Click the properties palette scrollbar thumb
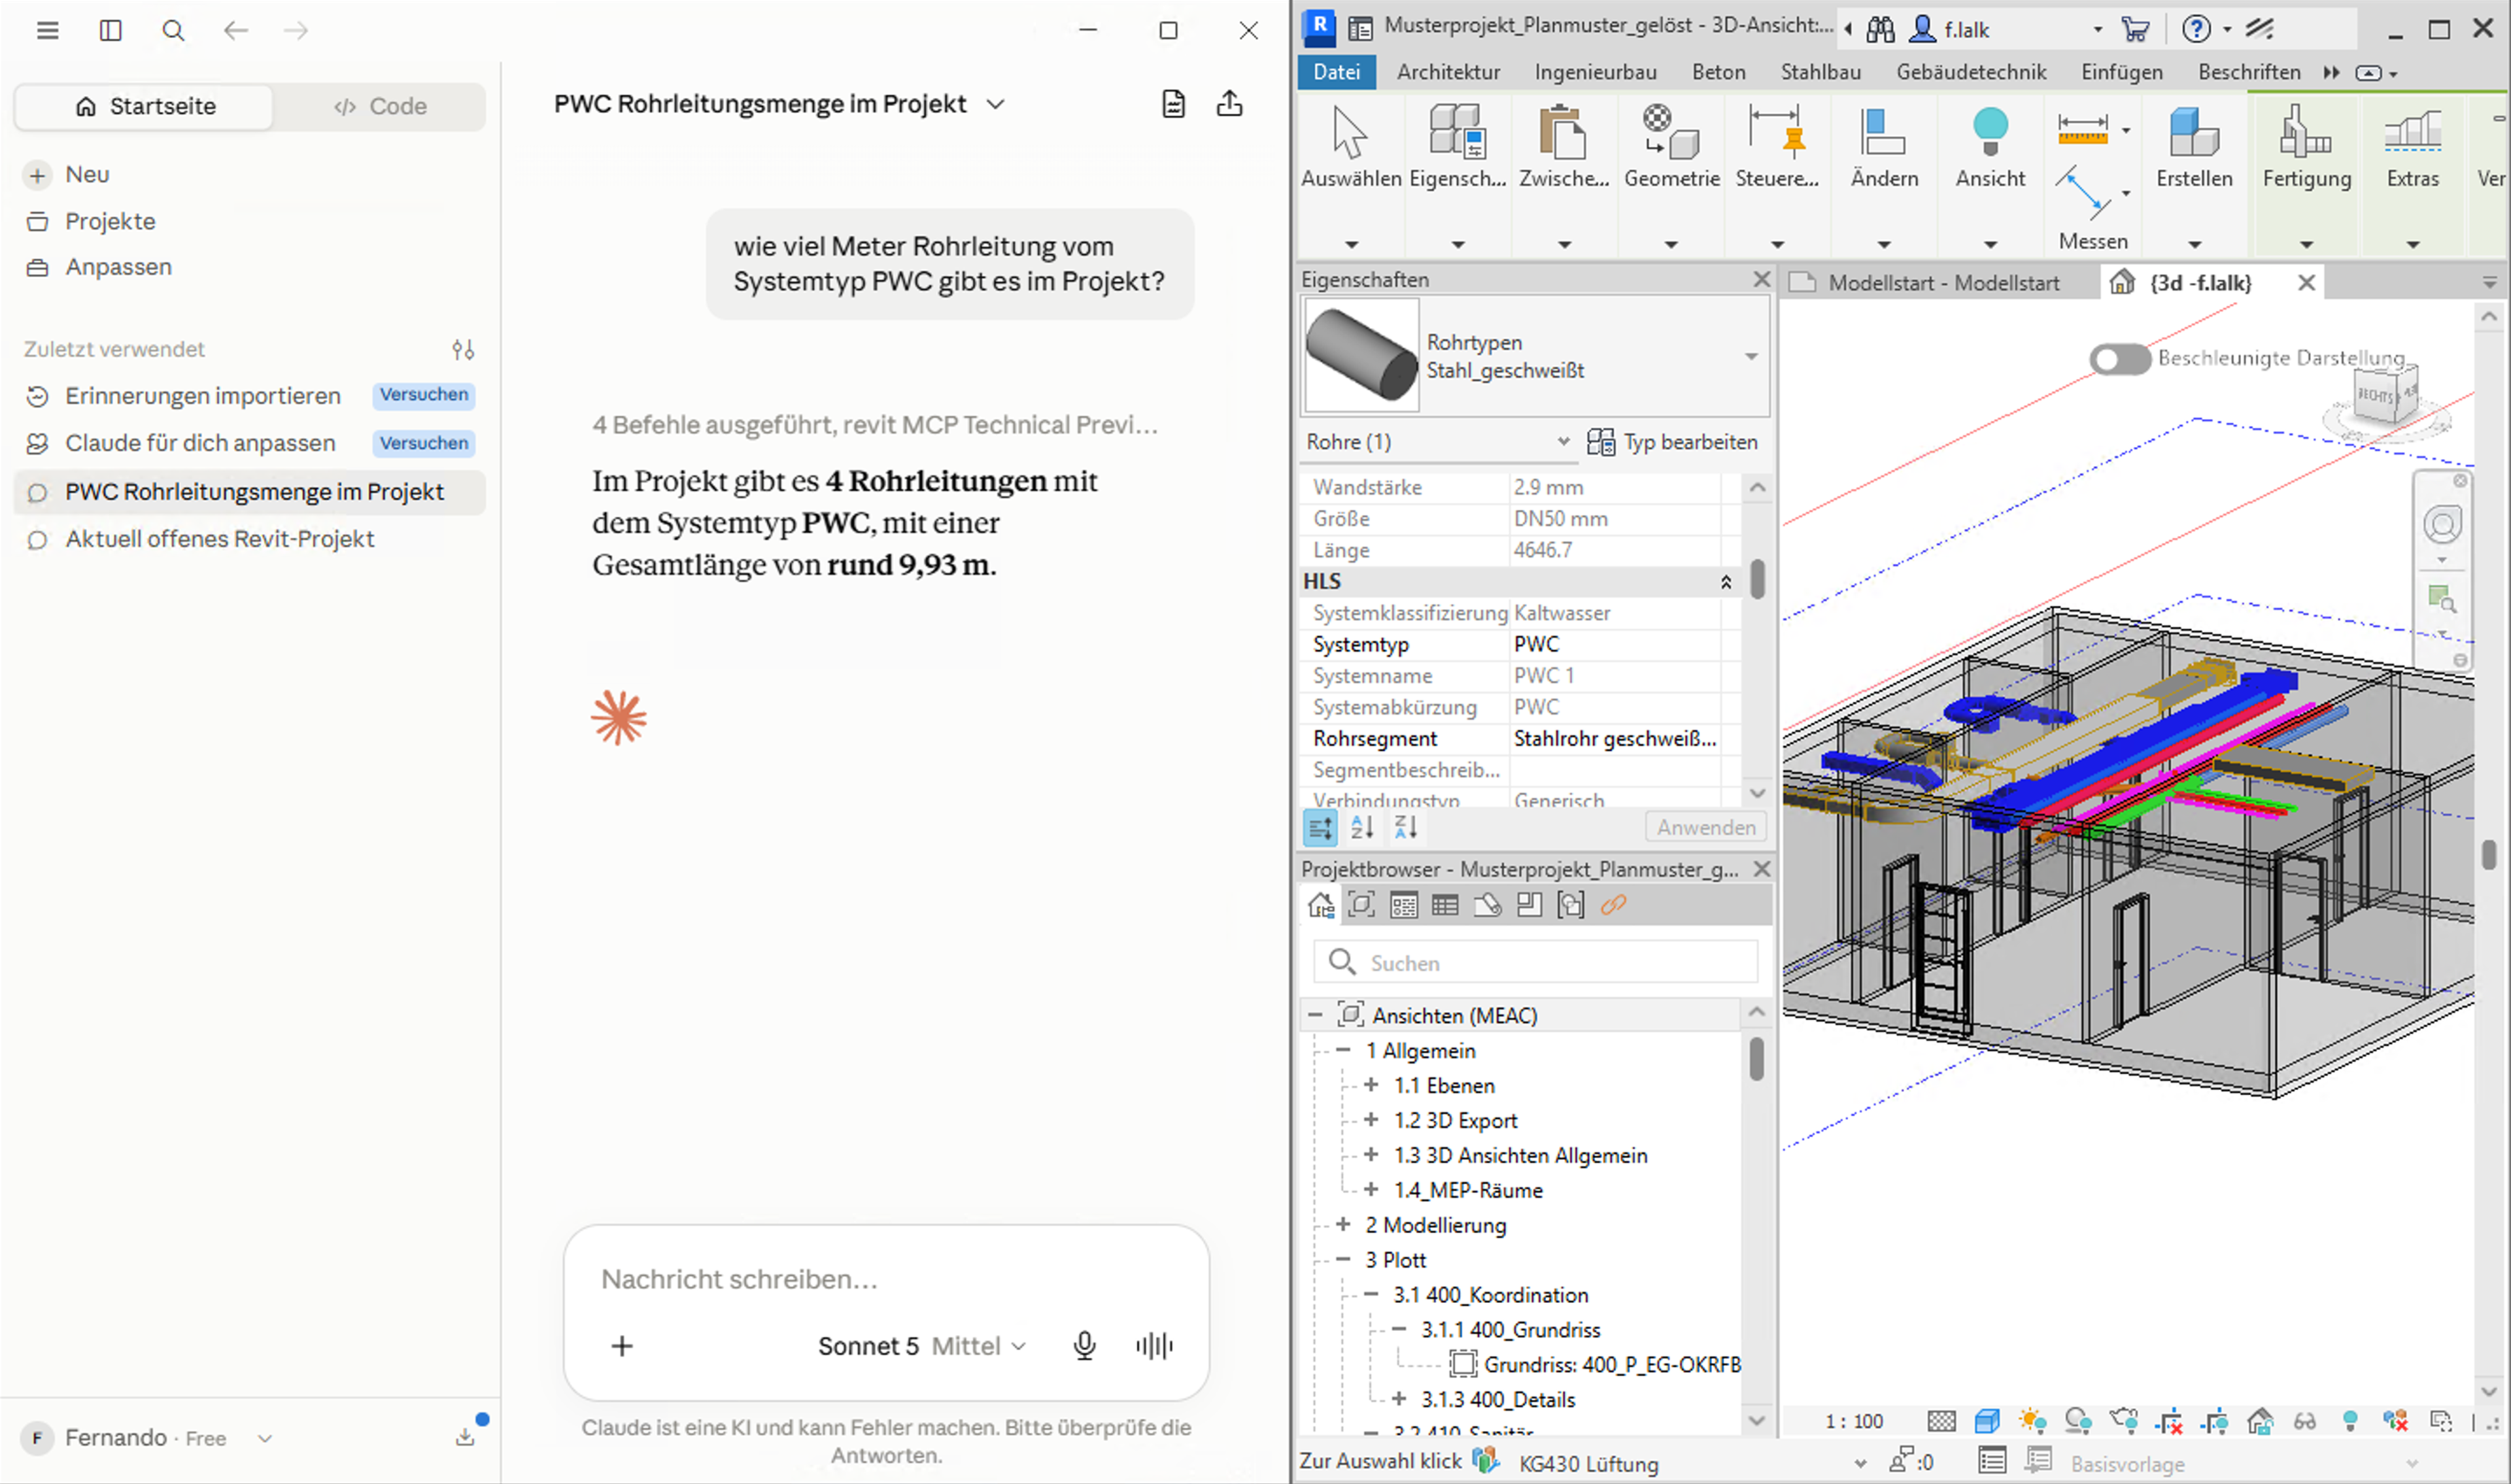The image size is (2511, 1484). 1757,578
